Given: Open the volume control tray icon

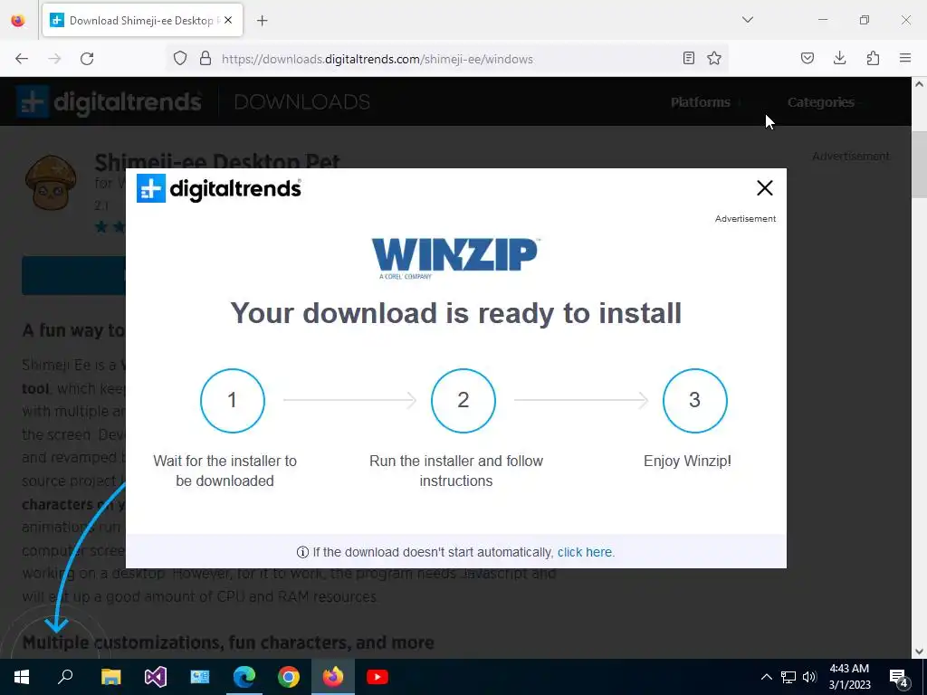Looking at the screenshot, I should pyautogui.click(x=809, y=677).
